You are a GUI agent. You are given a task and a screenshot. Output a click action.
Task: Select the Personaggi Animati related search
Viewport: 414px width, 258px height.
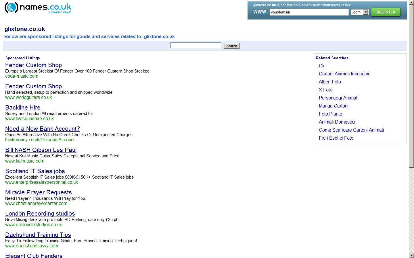(338, 98)
